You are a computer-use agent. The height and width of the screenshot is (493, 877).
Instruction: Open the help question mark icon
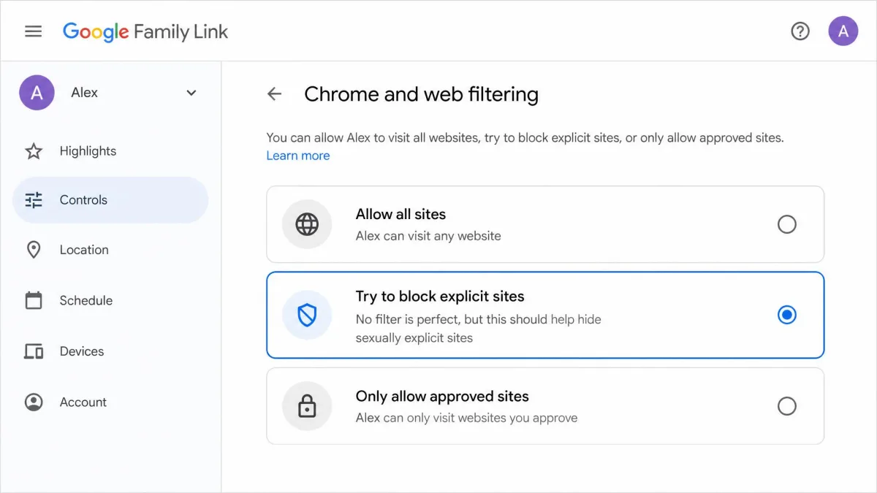coord(800,31)
